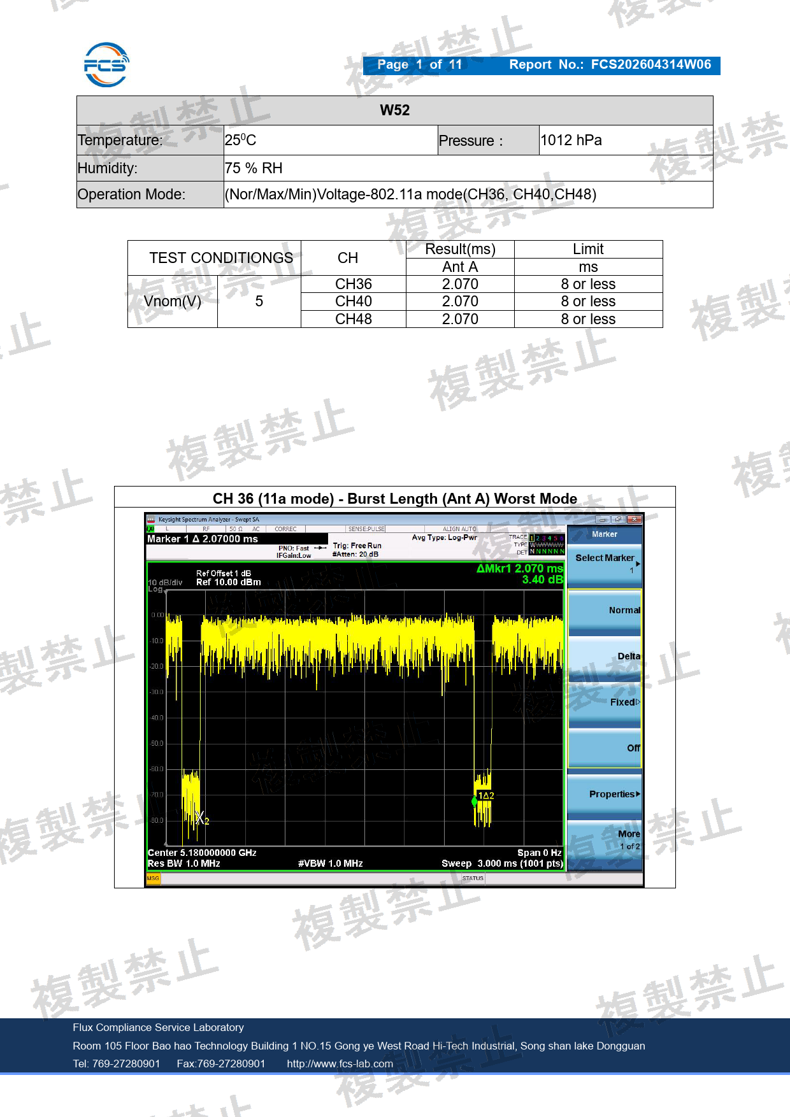This screenshot has width=790, height=1117.
Task: Click the Marker menu title
Action: click(605, 534)
